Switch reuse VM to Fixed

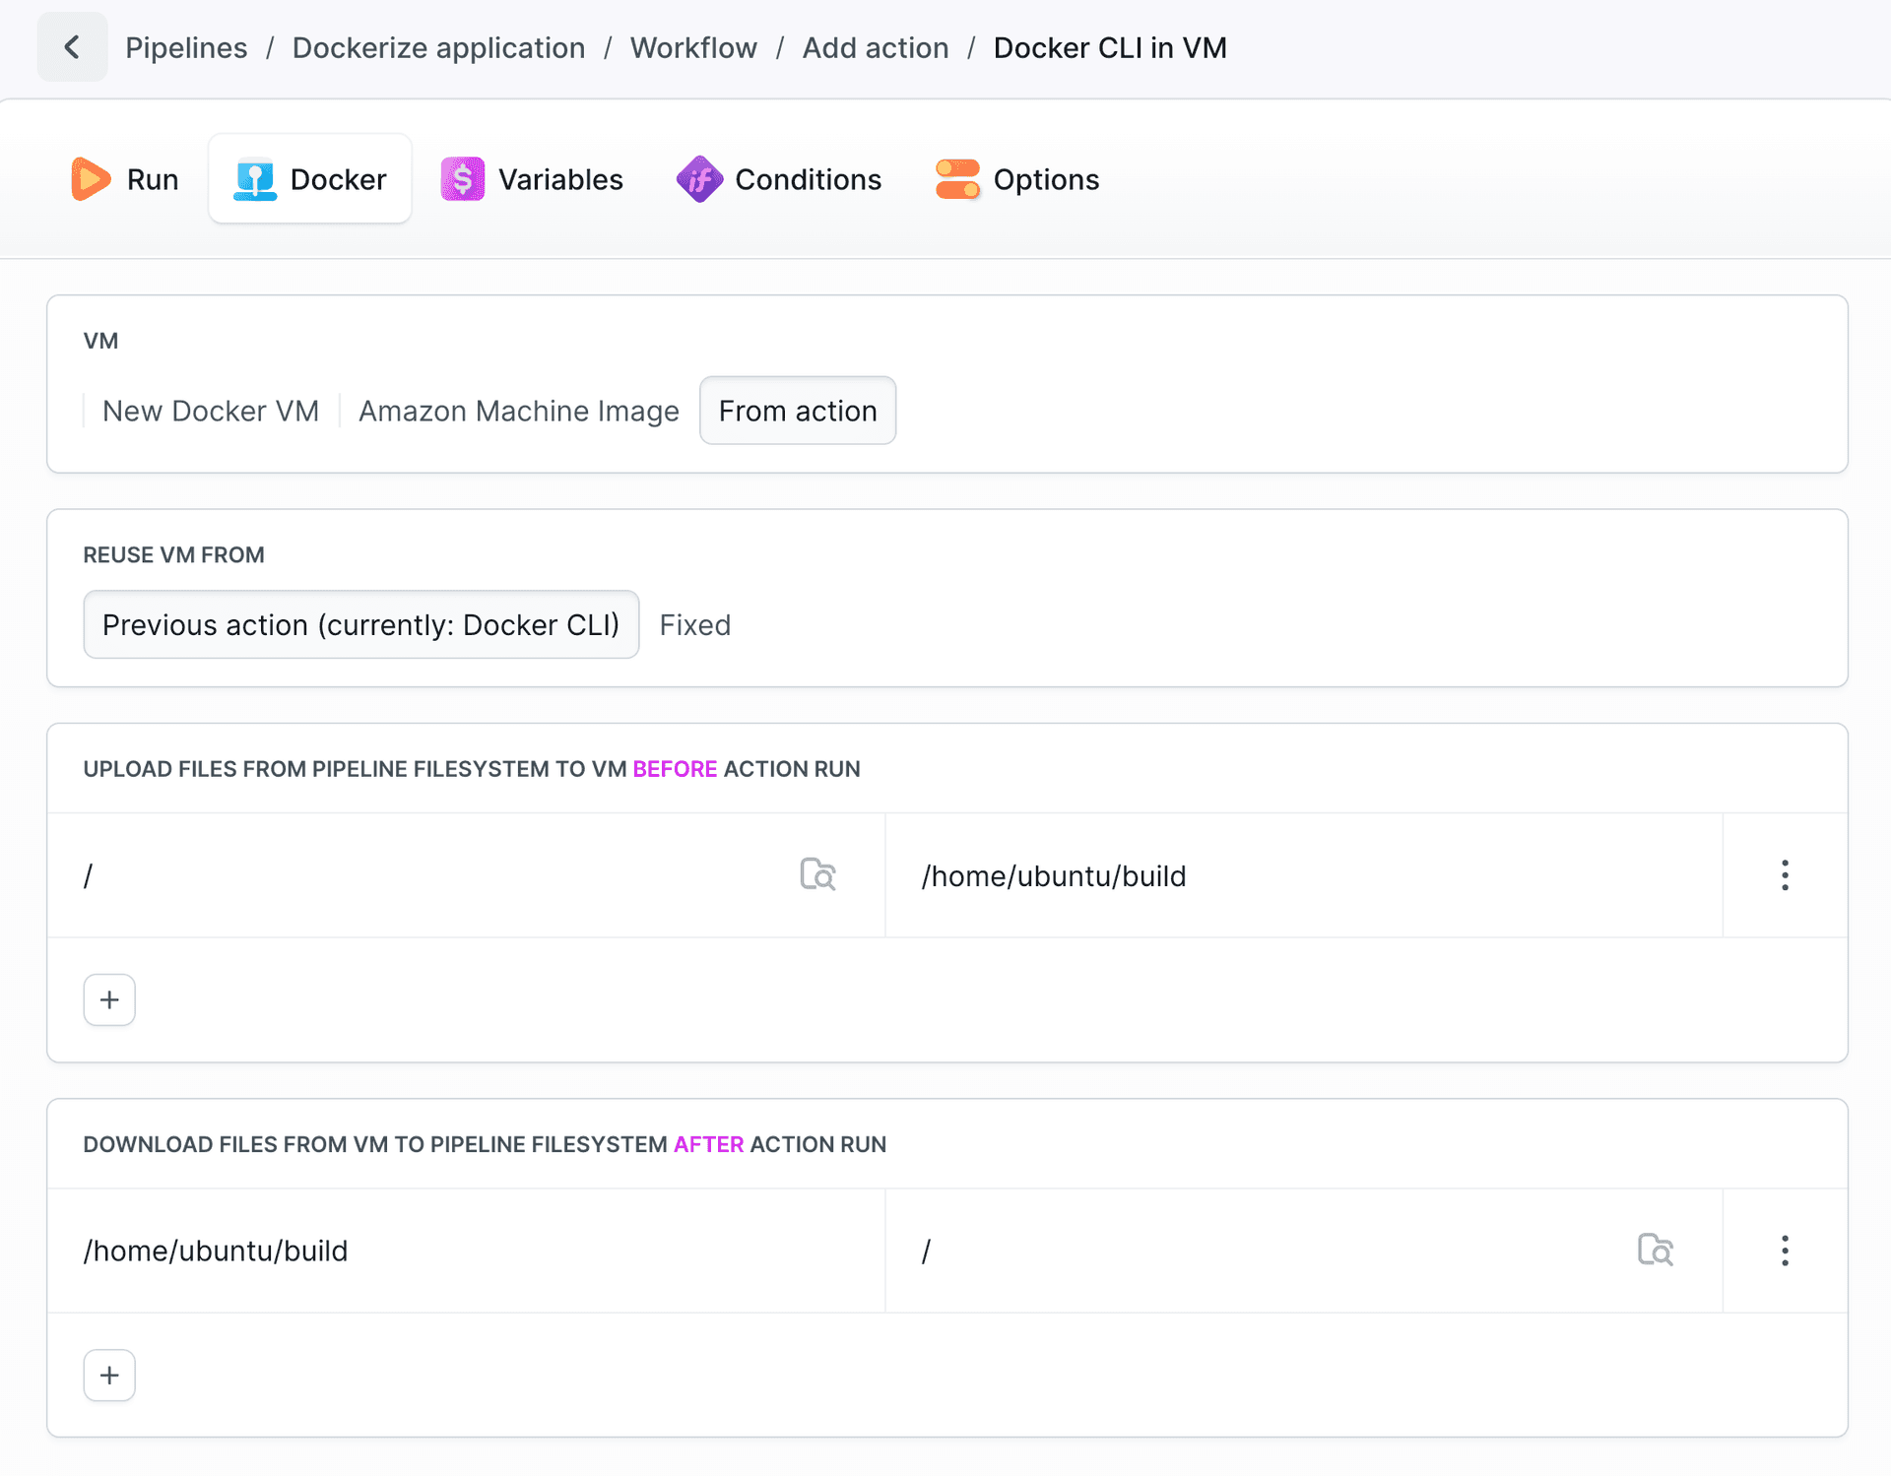tap(694, 624)
